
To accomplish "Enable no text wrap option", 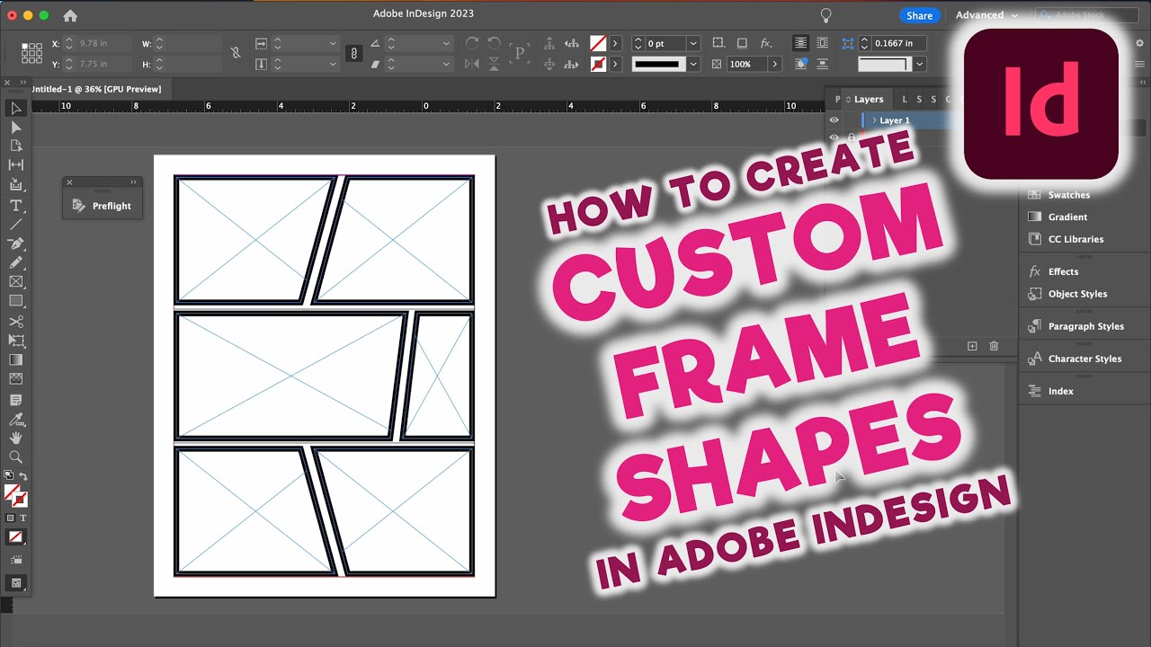I will pos(800,43).
